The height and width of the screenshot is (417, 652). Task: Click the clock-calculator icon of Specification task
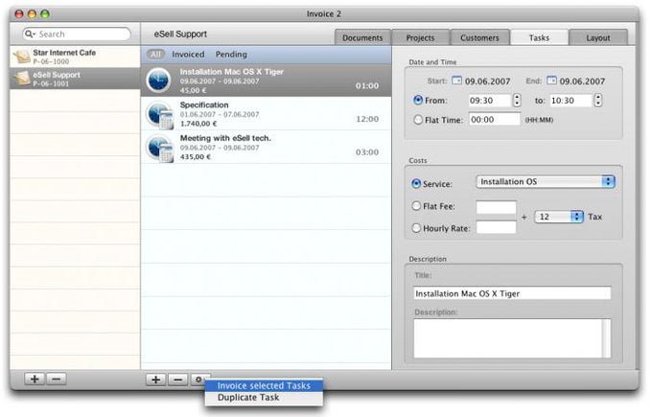[x=160, y=115]
